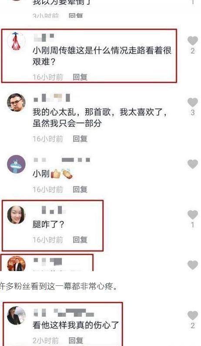This screenshot has height=346, width=201.
Task: Open the avatar on the 伤心了 comment
Action: pyautogui.click(x=16, y=315)
